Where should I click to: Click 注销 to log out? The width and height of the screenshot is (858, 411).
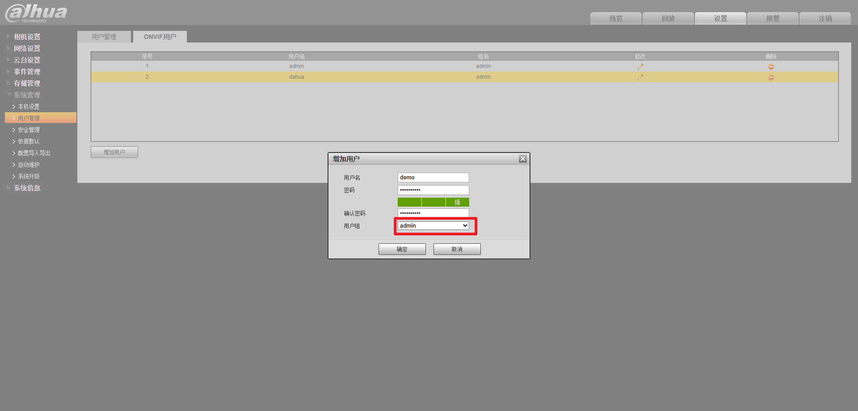[x=824, y=18]
